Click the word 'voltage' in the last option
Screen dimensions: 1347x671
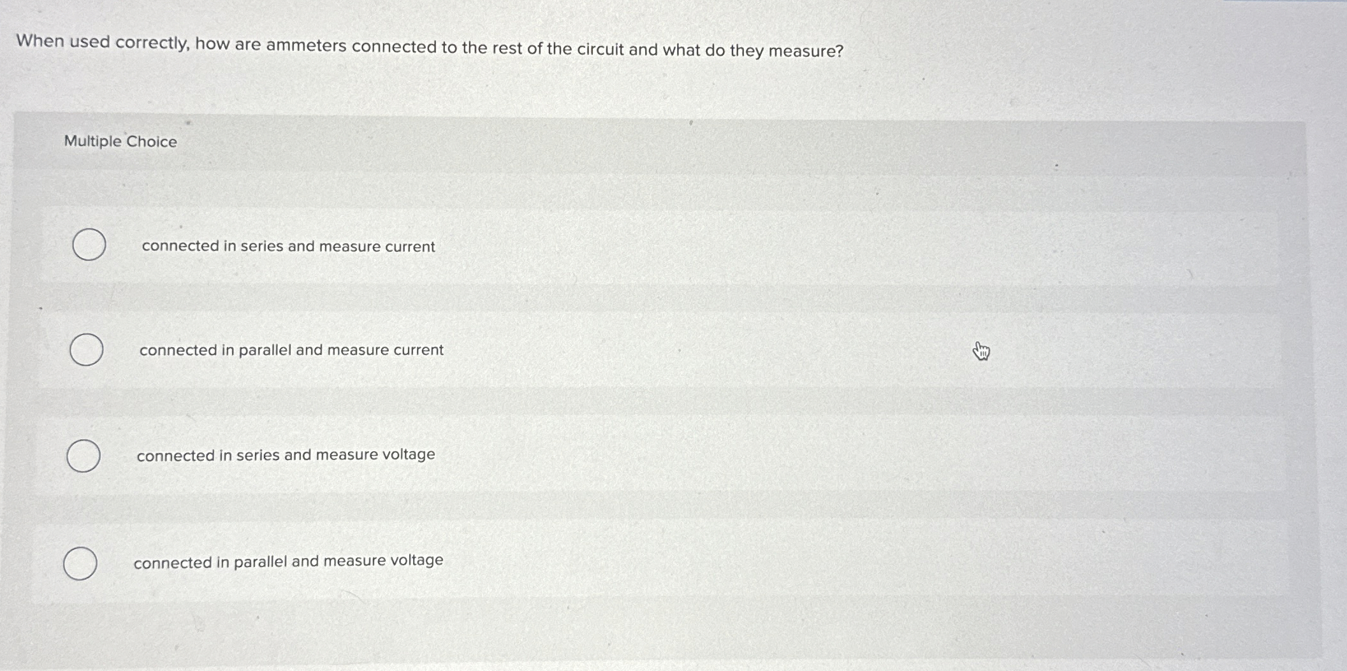click(x=416, y=560)
